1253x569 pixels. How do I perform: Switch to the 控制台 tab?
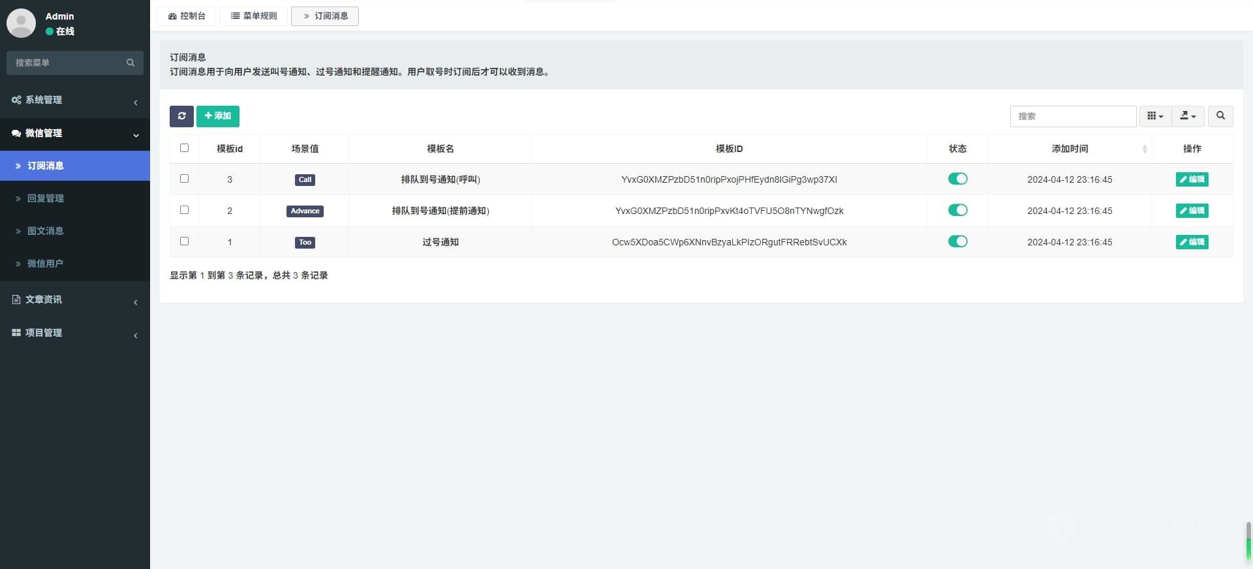(187, 16)
